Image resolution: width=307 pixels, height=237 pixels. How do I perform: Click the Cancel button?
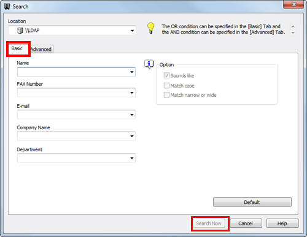[x=246, y=224]
